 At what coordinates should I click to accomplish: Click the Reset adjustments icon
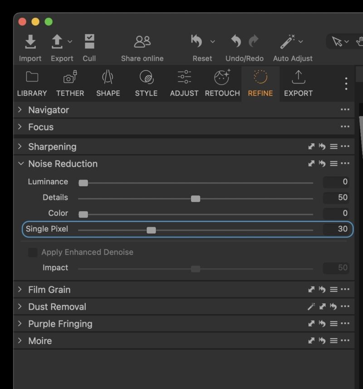tap(196, 41)
